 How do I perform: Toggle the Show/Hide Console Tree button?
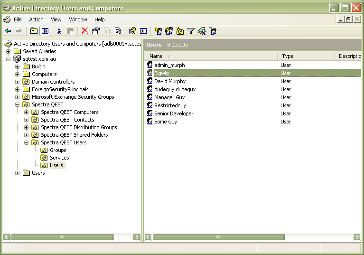[45, 31]
